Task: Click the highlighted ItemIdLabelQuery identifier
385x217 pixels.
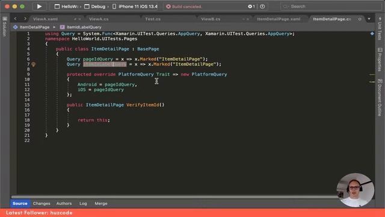Action: (x=105, y=64)
